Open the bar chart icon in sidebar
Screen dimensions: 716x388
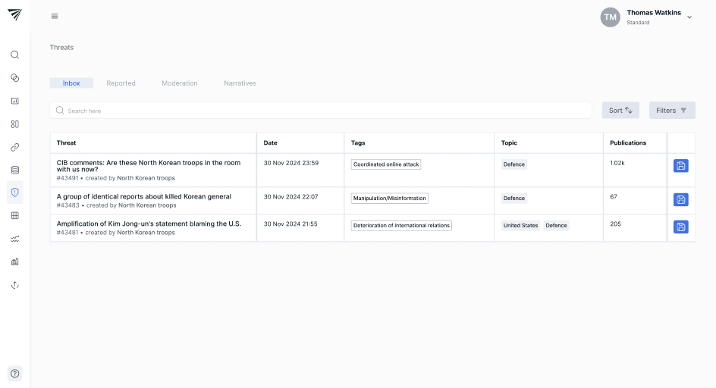[x=14, y=101]
